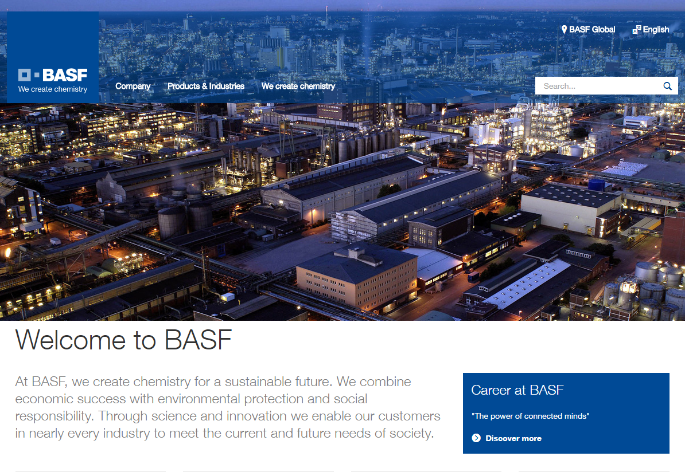Open the Products & Industries menu
The height and width of the screenshot is (472, 685).
tap(206, 86)
